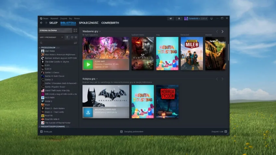The height and width of the screenshot is (155, 276).
Task: Click Kolejna gra shelf right arrow
Action: pos(222,79)
